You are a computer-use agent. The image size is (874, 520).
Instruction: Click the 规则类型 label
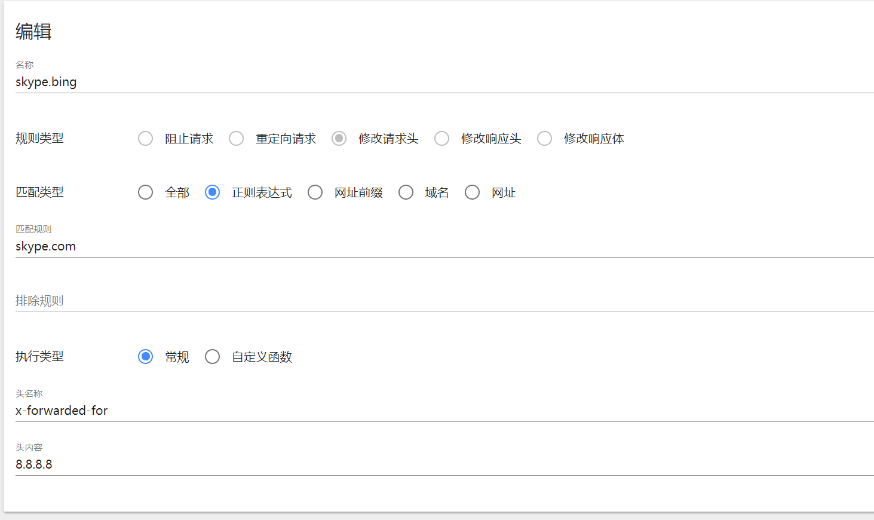[39, 139]
